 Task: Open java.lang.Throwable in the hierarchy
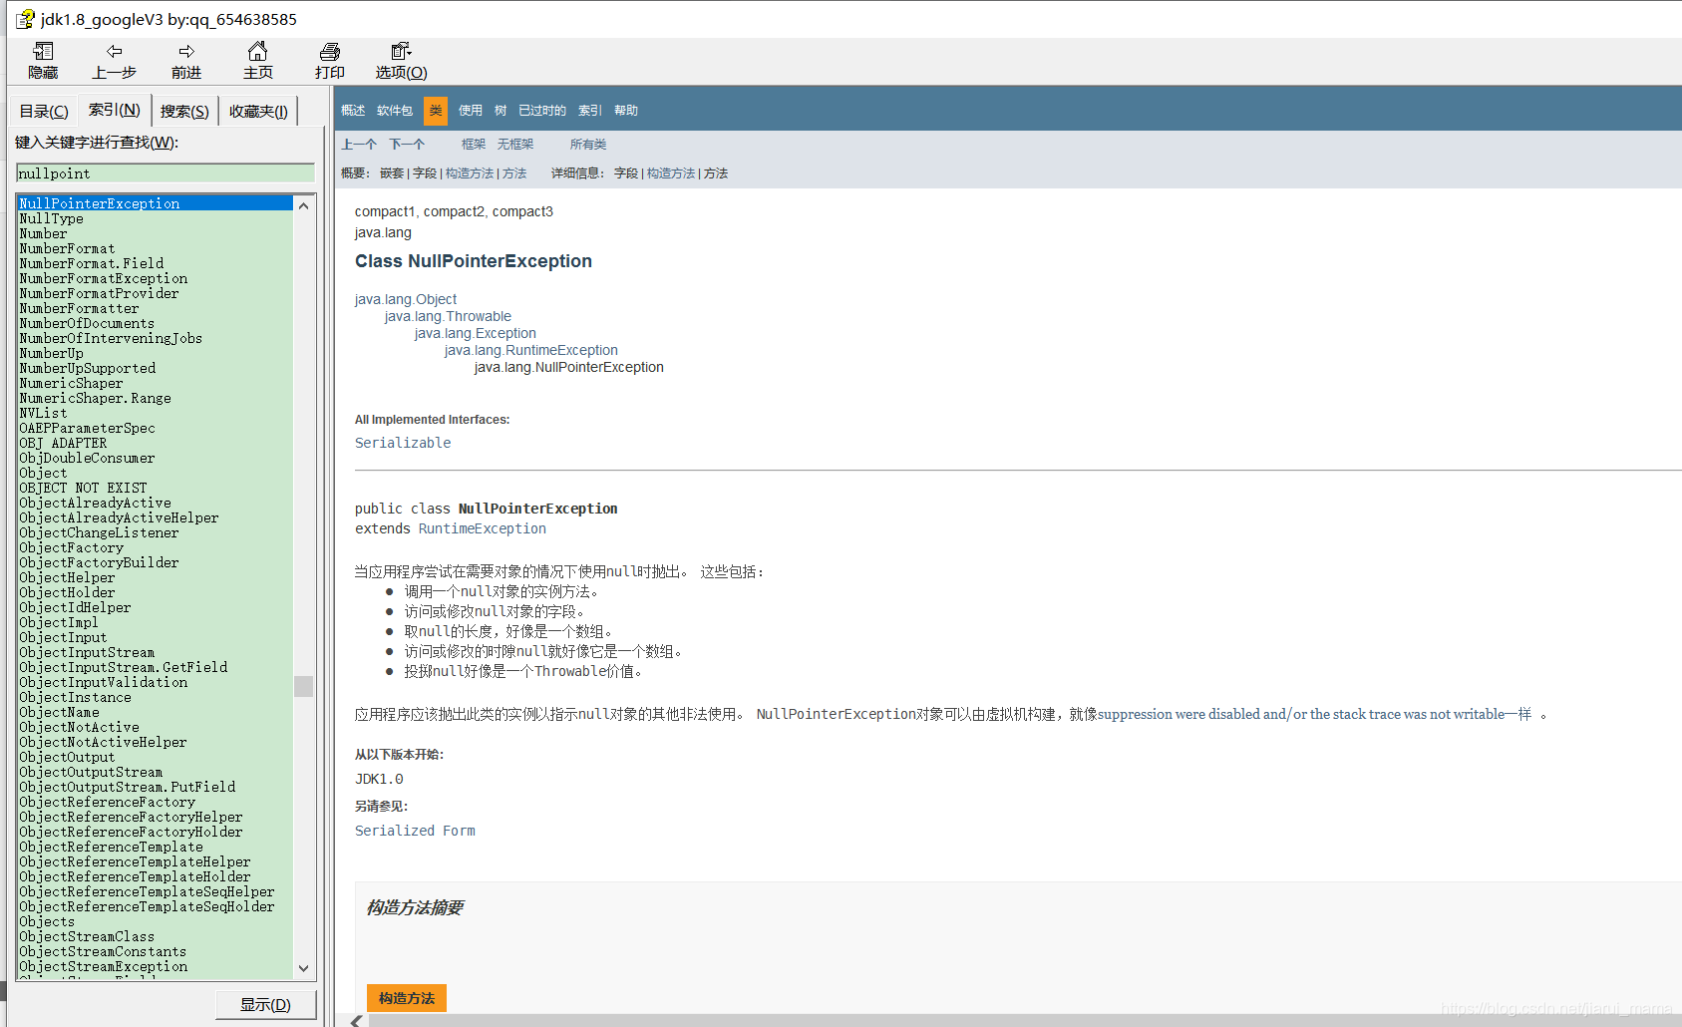tap(448, 316)
